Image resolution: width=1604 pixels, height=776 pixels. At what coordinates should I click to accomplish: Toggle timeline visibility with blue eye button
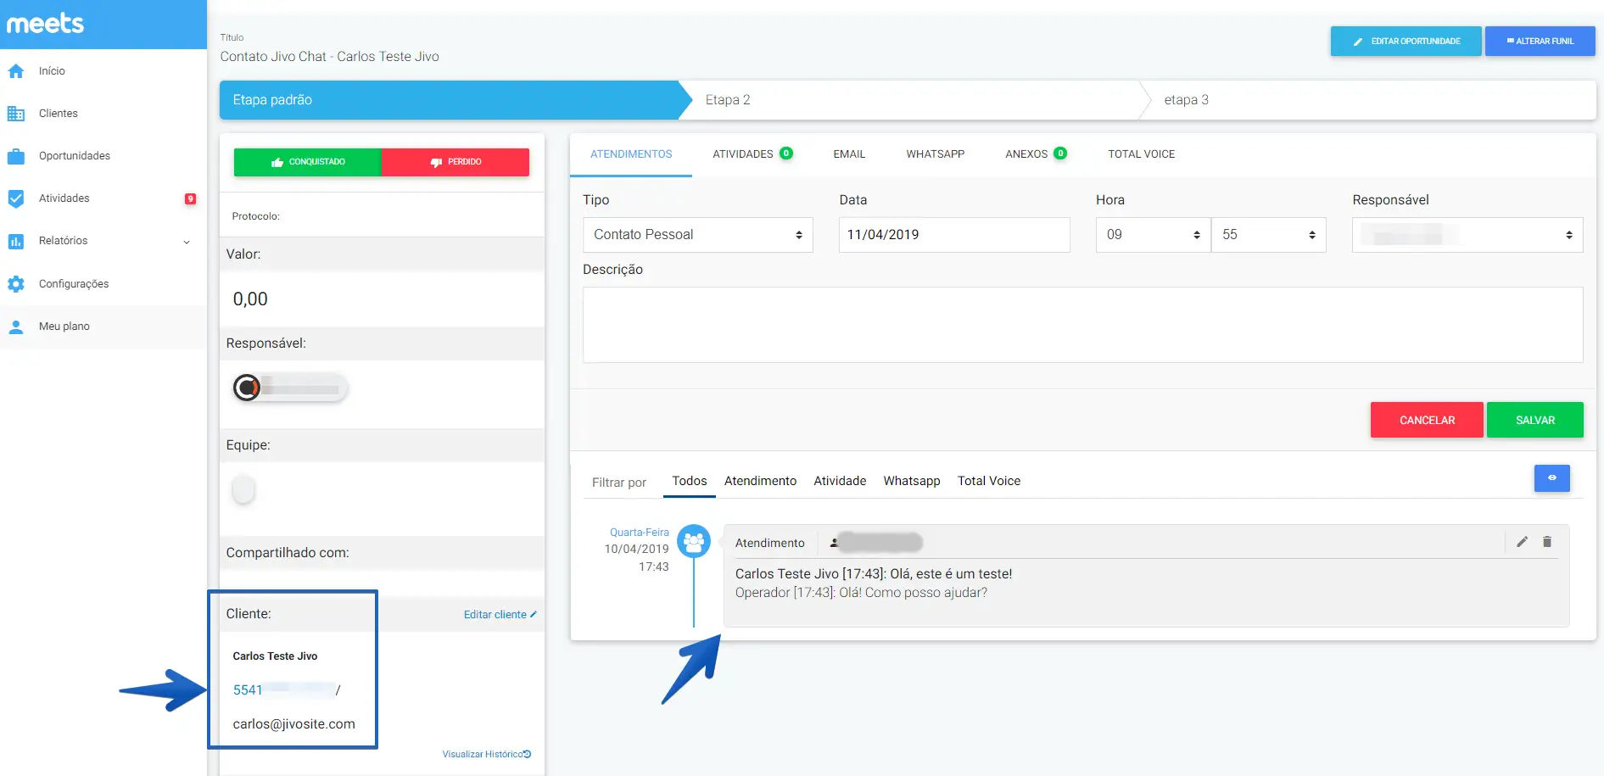[x=1551, y=478]
